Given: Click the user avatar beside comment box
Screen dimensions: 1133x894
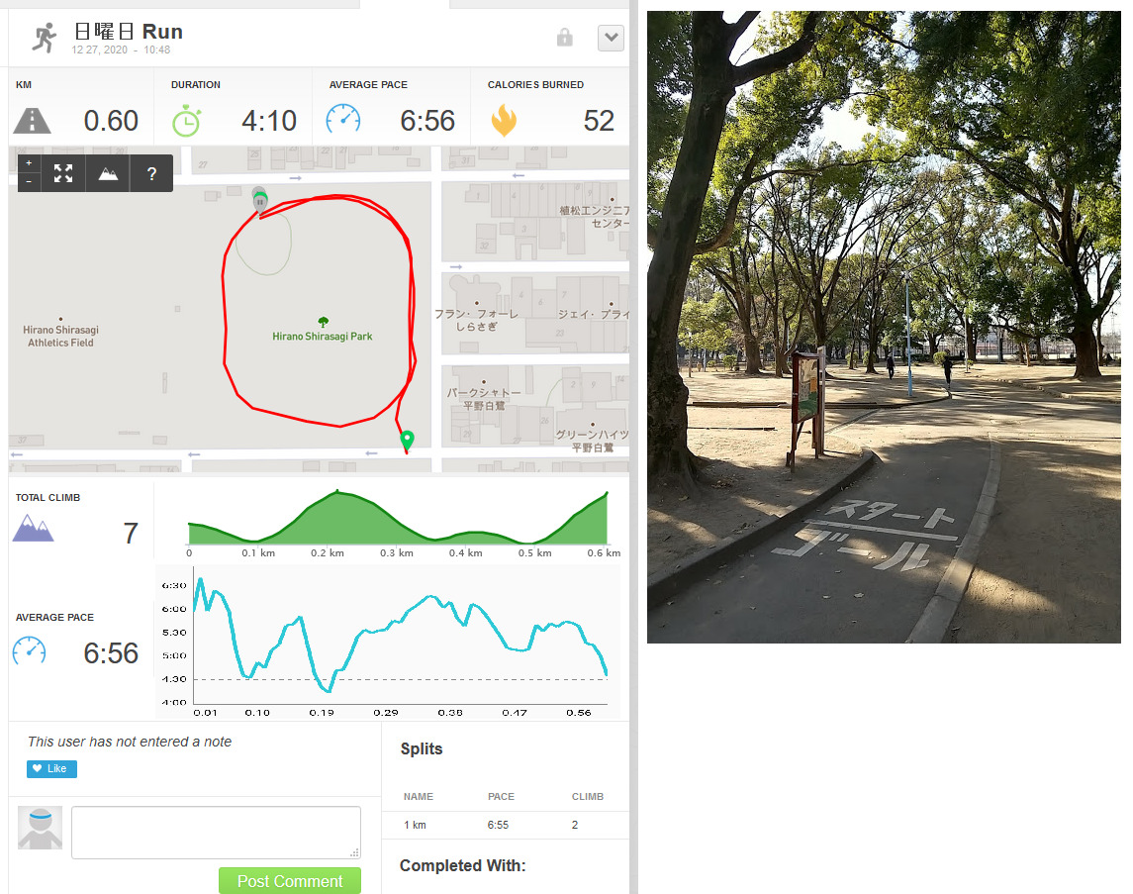Looking at the screenshot, I should click(x=40, y=829).
